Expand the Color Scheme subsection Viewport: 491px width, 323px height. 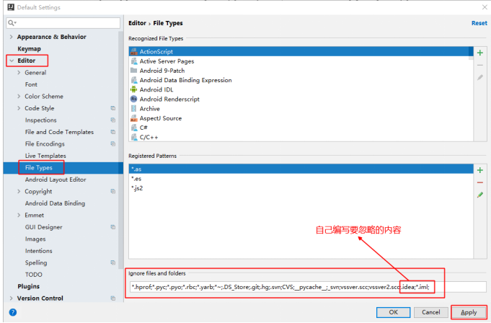pos(19,97)
